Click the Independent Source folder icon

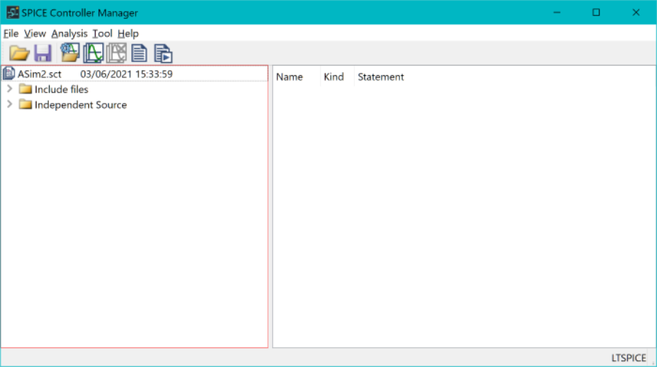[x=26, y=105]
